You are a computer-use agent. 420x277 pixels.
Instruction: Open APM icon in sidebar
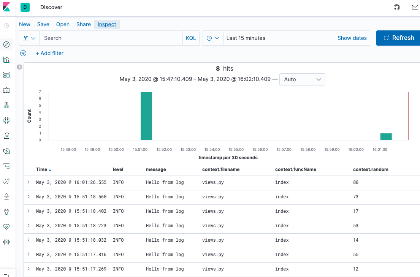6,166
